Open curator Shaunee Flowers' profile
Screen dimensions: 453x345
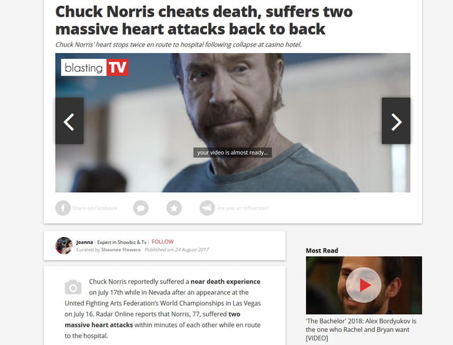tap(121, 250)
